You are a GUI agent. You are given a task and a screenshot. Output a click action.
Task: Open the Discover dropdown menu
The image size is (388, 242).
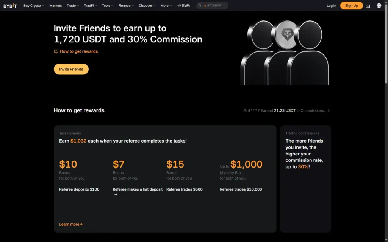pos(147,5)
